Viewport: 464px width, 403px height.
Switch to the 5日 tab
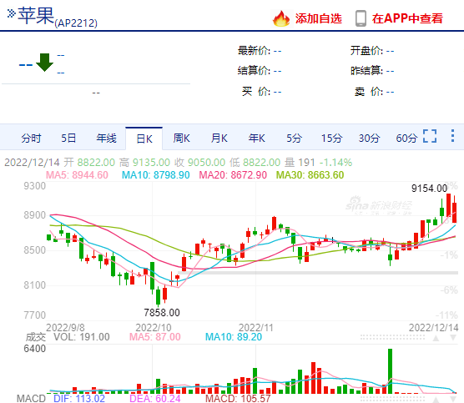[68, 139]
